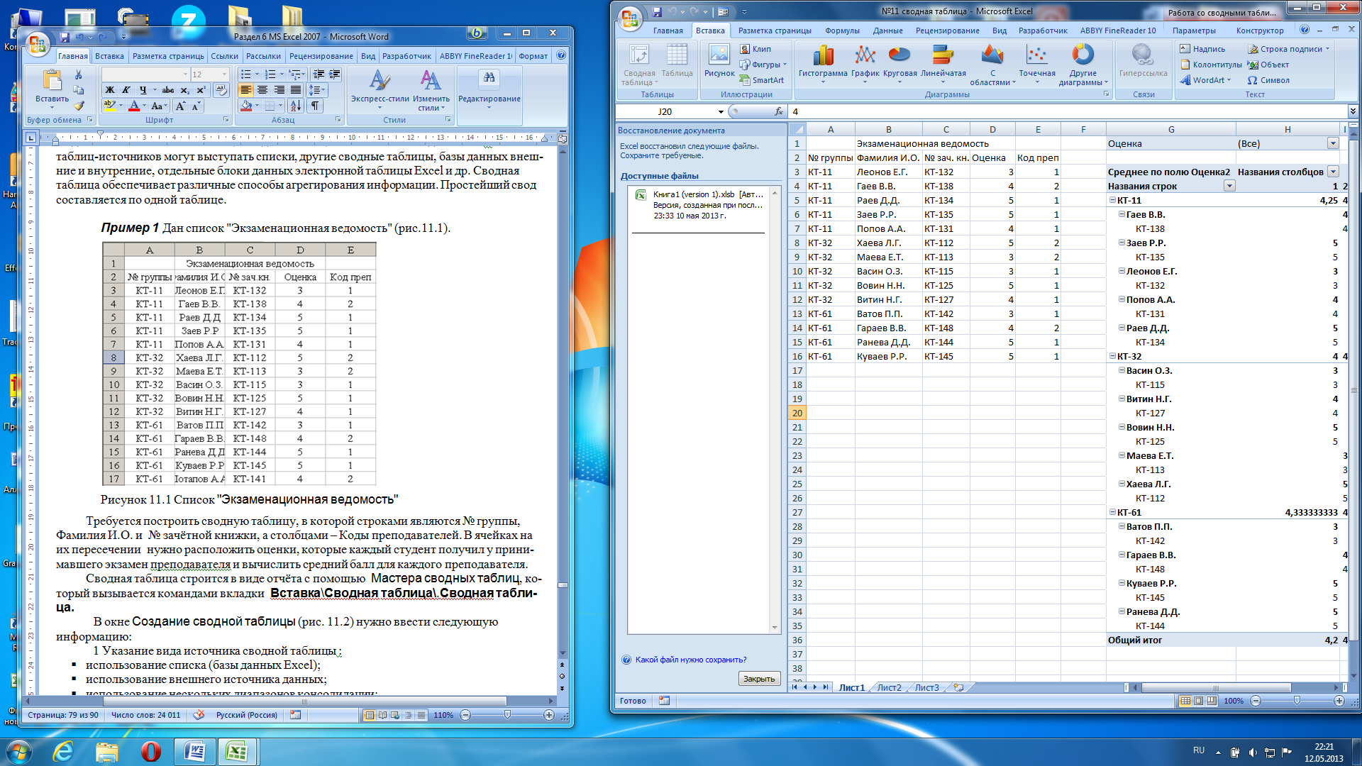Open the Данные tab in Excel
This screenshot has width=1362, height=766.
[887, 30]
